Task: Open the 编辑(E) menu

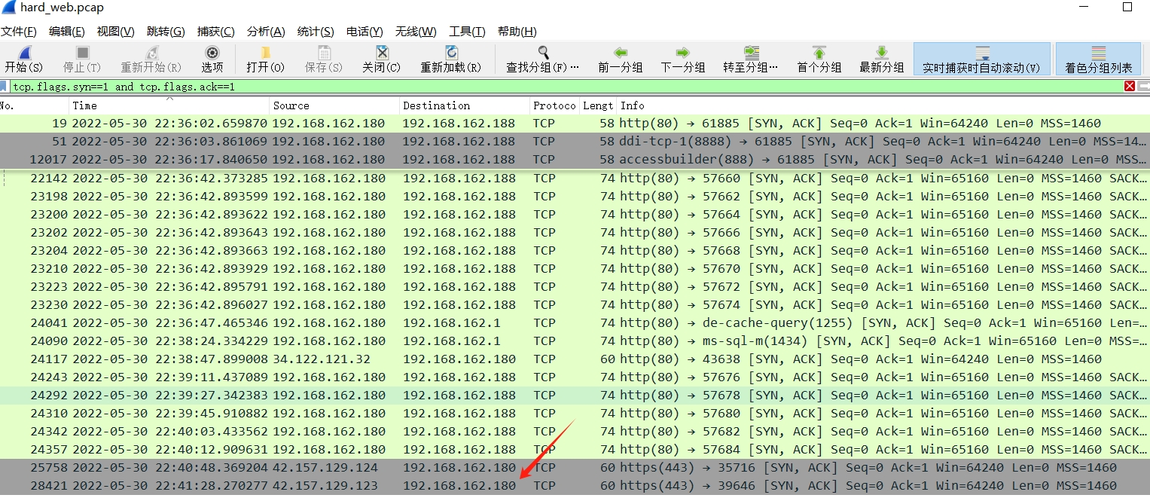Action: click(x=66, y=32)
